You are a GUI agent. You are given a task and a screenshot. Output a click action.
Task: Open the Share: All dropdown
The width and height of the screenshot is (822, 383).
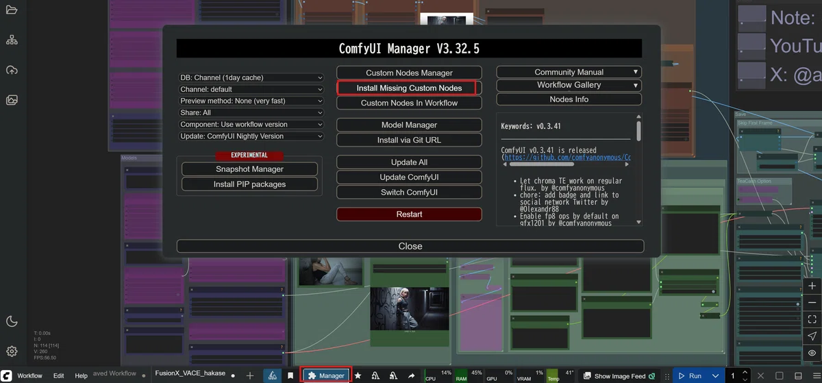click(x=251, y=112)
